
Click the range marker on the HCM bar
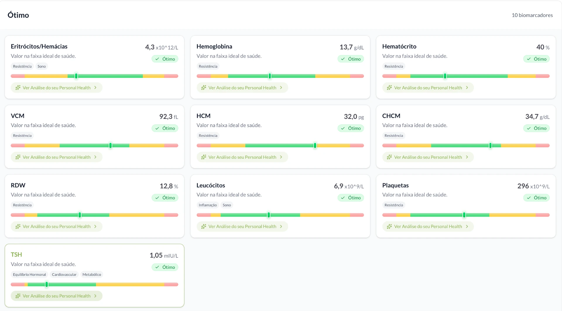pos(315,146)
